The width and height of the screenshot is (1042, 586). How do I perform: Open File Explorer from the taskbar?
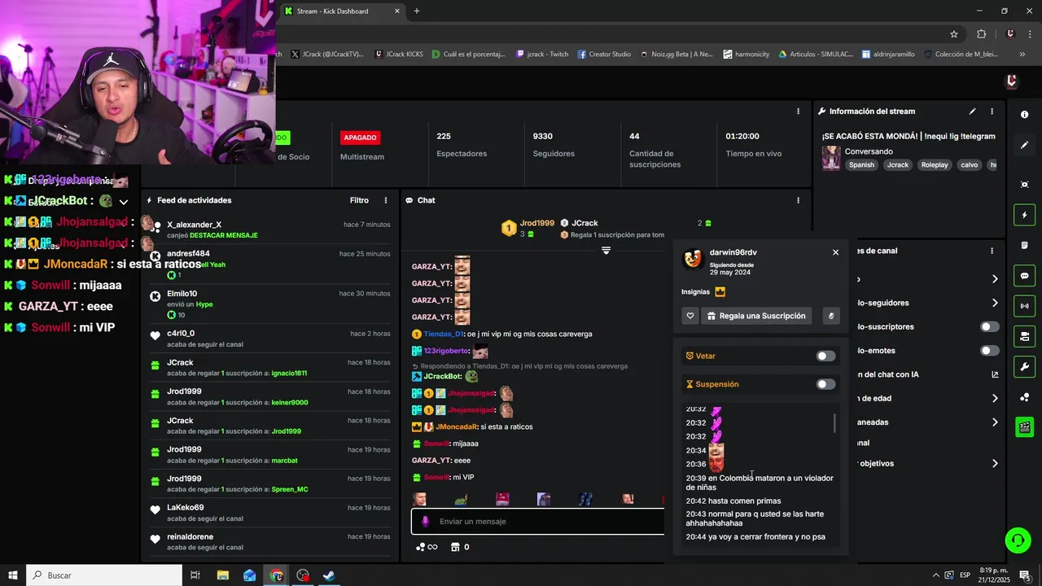[x=223, y=575]
